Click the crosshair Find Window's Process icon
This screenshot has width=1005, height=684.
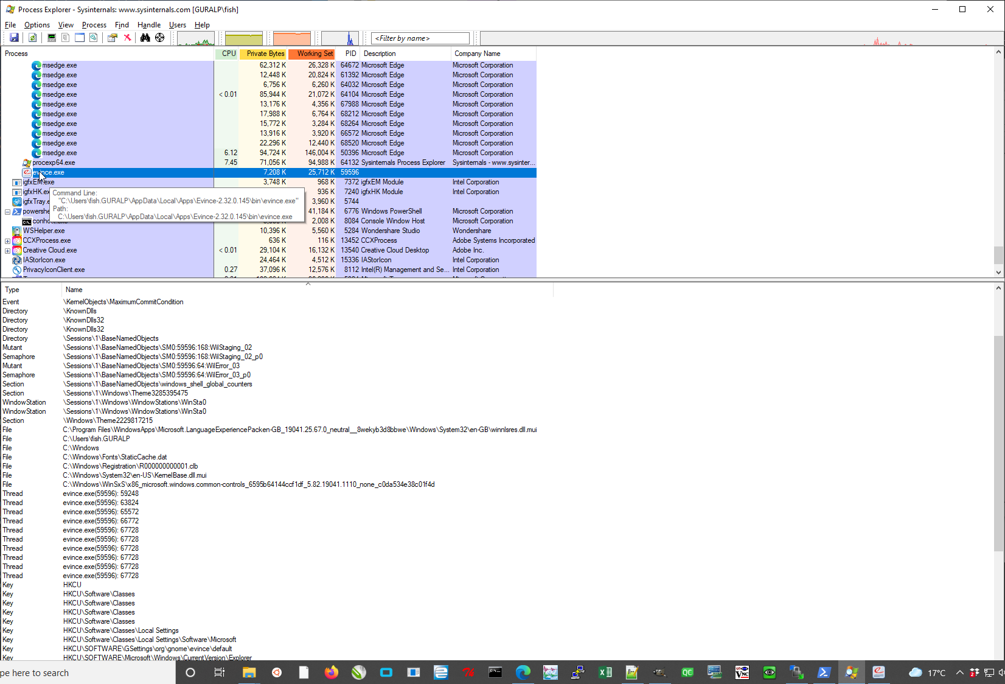tap(160, 38)
